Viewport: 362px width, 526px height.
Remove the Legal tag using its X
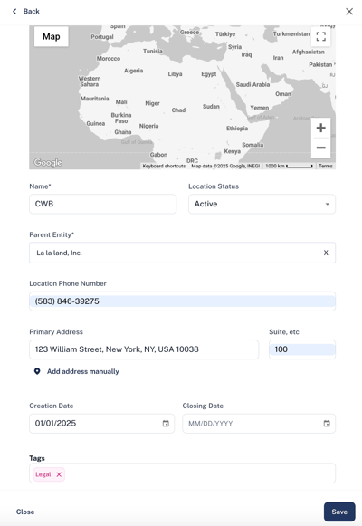point(59,474)
